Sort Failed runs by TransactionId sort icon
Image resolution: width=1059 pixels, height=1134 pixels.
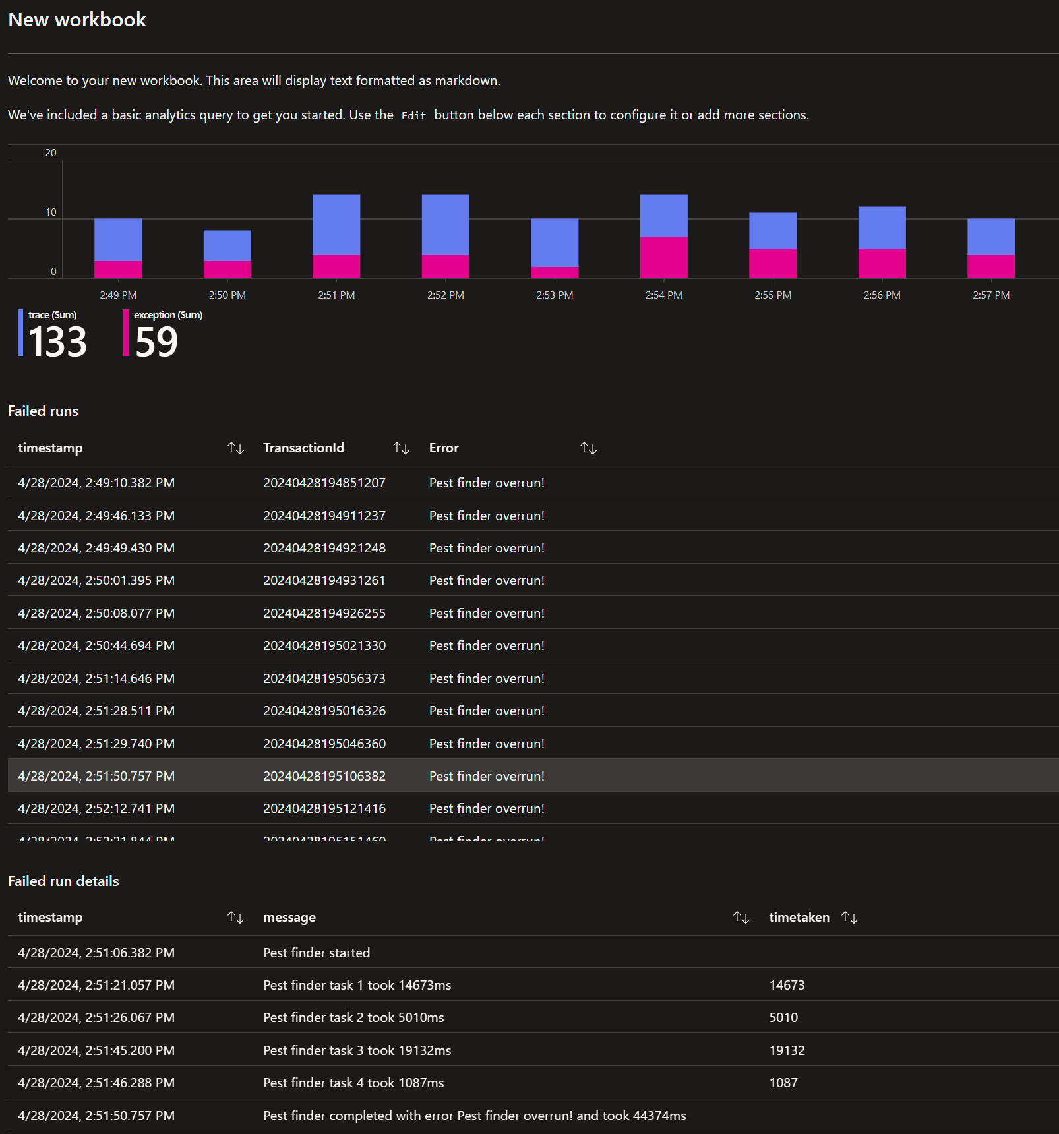coord(401,448)
